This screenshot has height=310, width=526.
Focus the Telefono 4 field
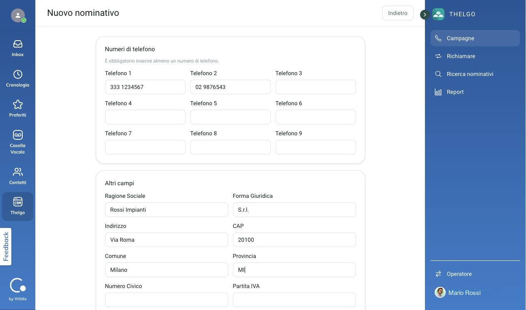(145, 117)
